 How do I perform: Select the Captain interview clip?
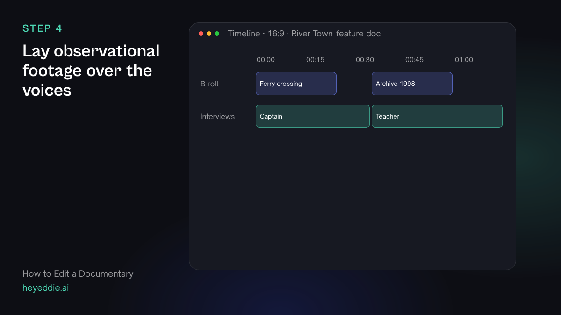click(313, 116)
